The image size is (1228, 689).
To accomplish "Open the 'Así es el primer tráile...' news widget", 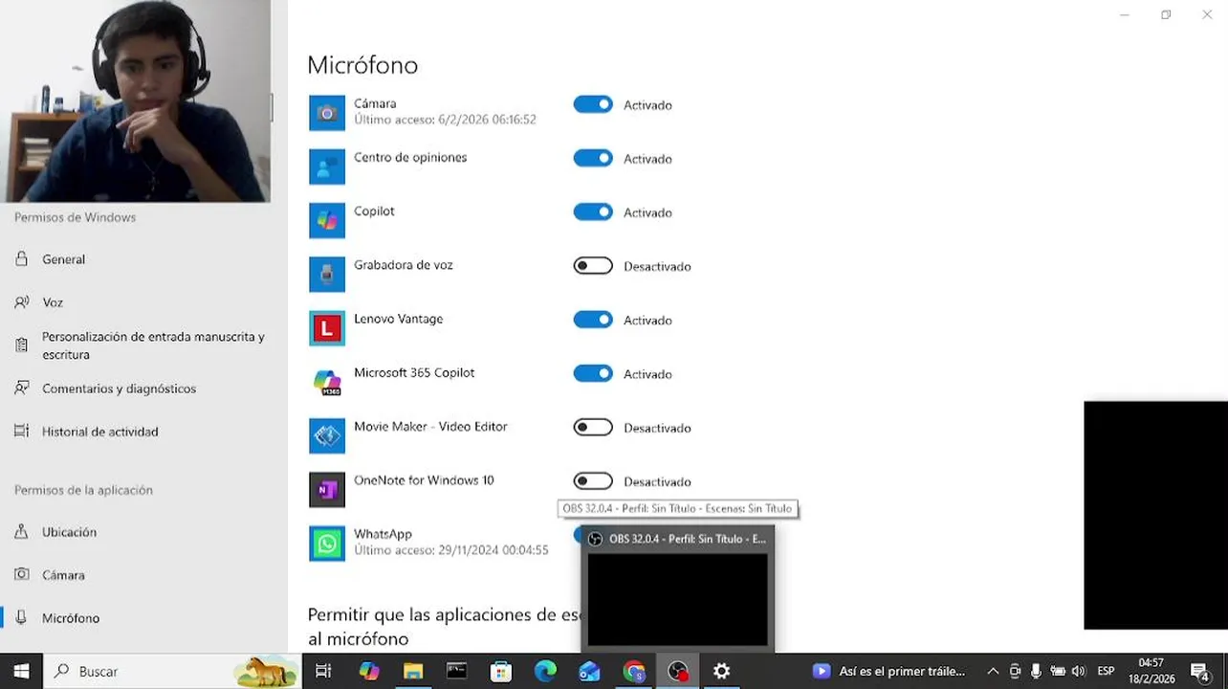I will (890, 672).
